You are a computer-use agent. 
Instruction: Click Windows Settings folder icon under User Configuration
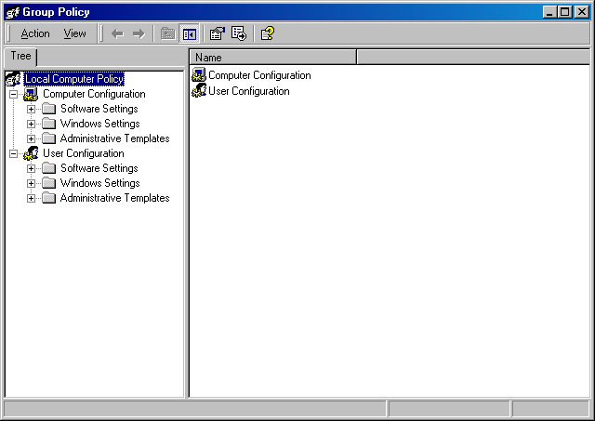(48, 184)
